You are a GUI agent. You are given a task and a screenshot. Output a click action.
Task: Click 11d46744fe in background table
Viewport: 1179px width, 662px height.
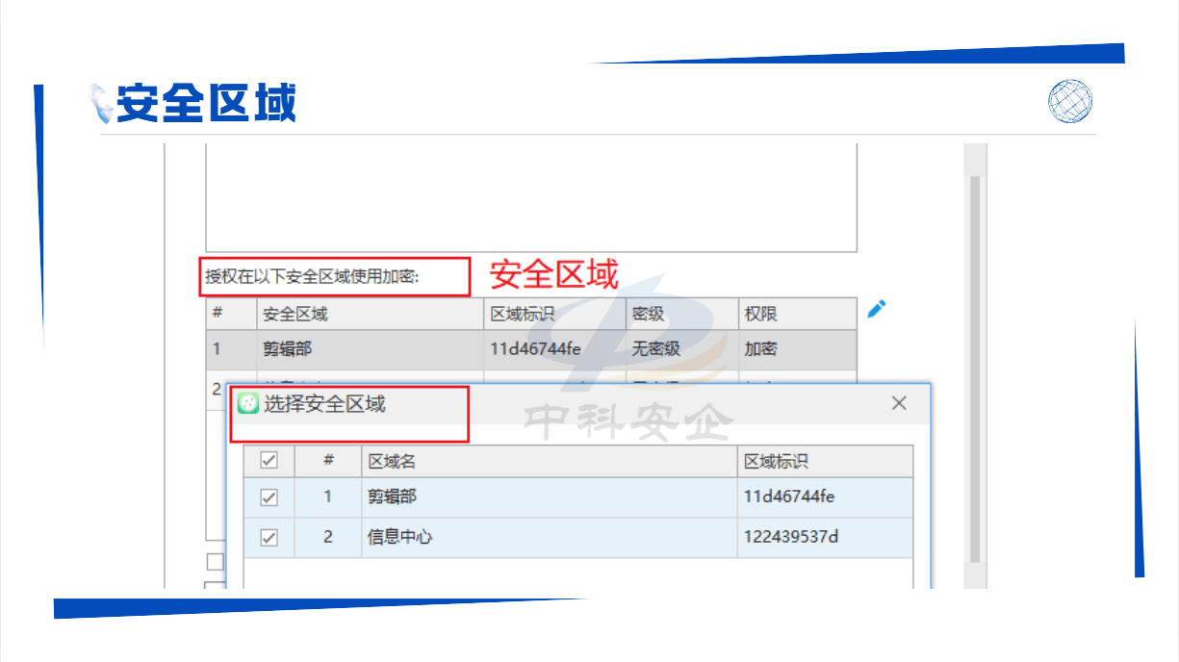click(535, 349)
